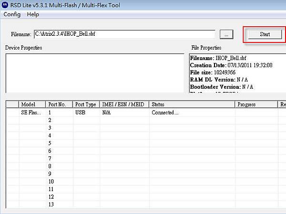
Task: Click the Creation Date line in File Properties
Action: click(x=231, y=65)
